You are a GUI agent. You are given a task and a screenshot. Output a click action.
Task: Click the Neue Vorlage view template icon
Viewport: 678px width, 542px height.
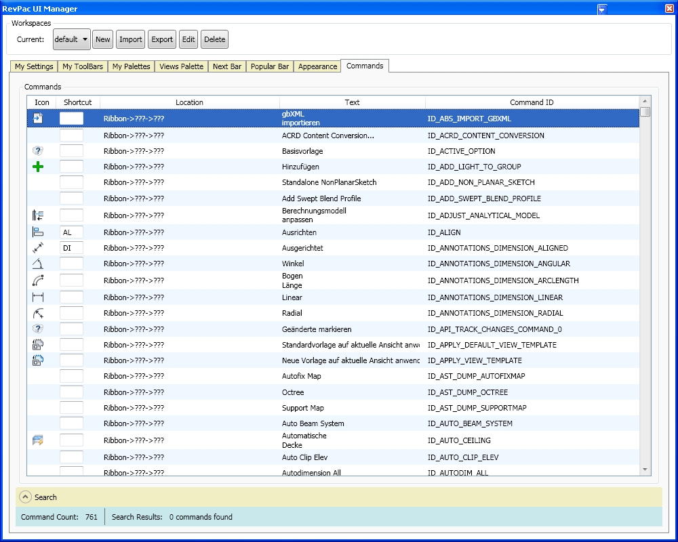pos(38,360)
